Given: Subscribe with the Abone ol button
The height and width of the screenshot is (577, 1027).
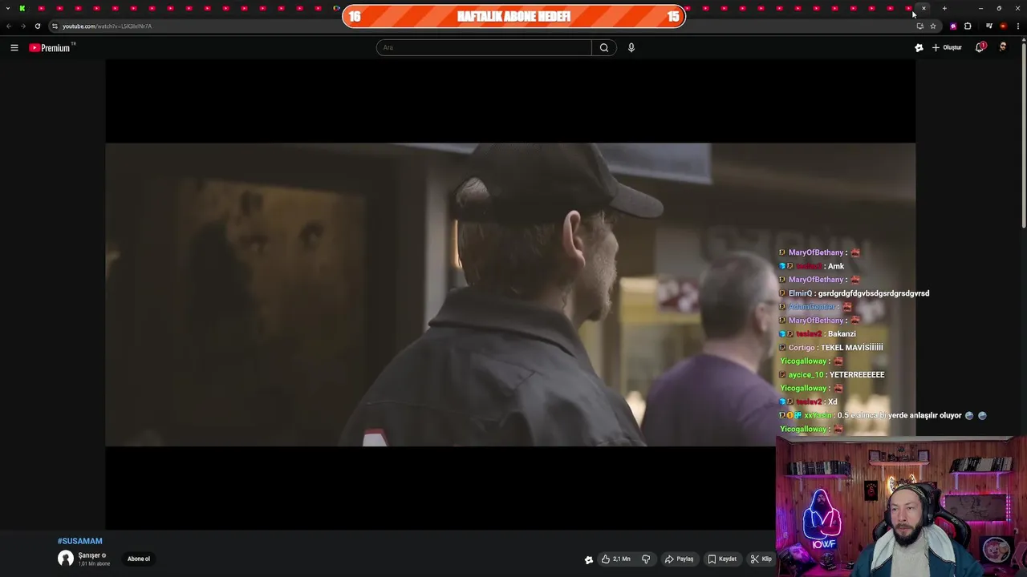Looking at the screenshot, I should 139,559.
